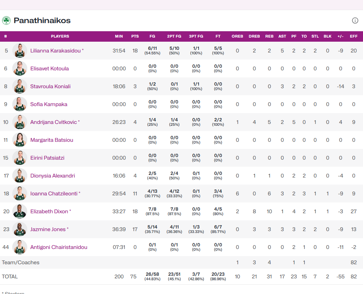Screen dimensions: 363x294
Task: Click Elizabeth Dixon's 33:27 minutes value
Action: click(119, 211)
